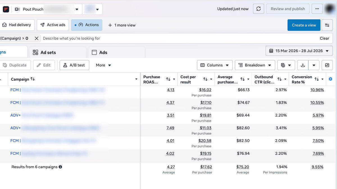Image resolution: width=337 pixels, height=189 pixels.
Task: Open the campaign row with ROAS 3.51
Action: coord(42,115)
